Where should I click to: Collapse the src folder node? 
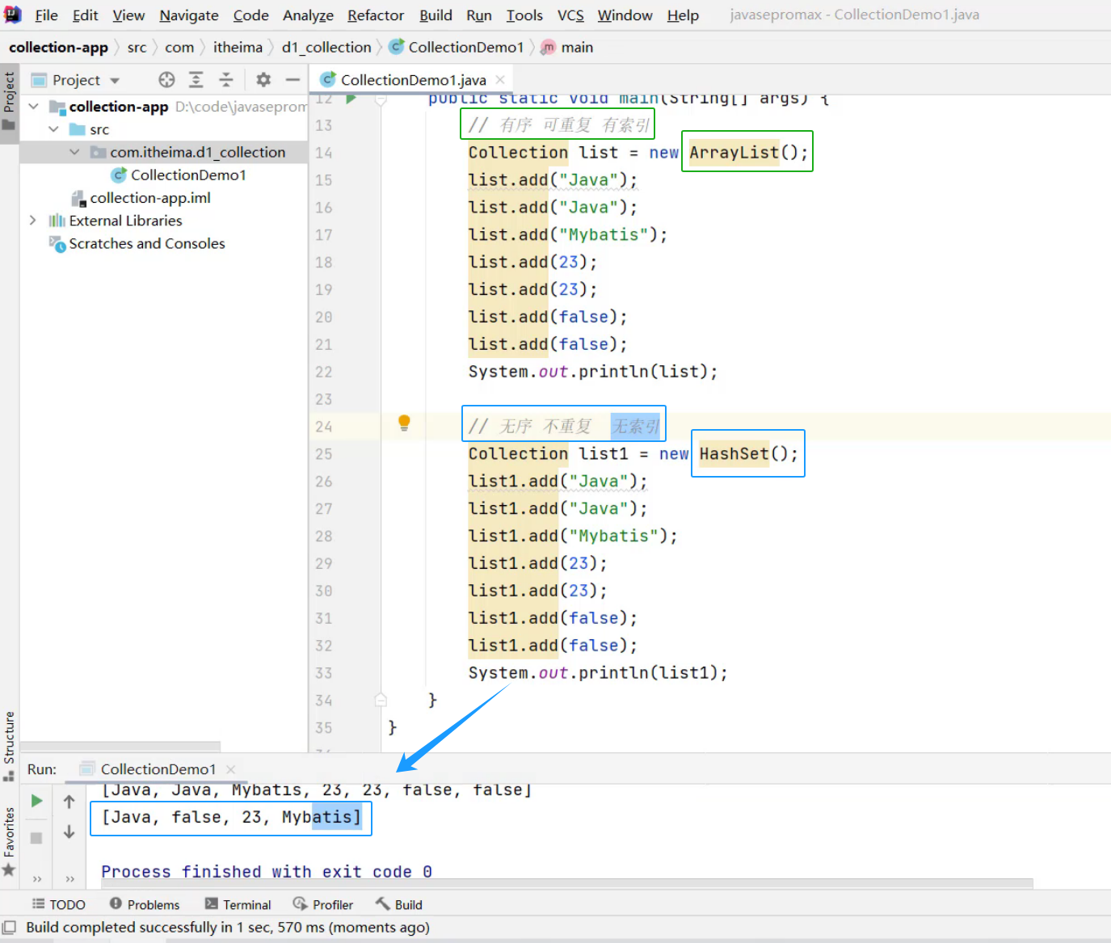pos(53,129)
